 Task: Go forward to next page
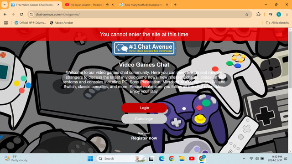[x=13, y=14]
